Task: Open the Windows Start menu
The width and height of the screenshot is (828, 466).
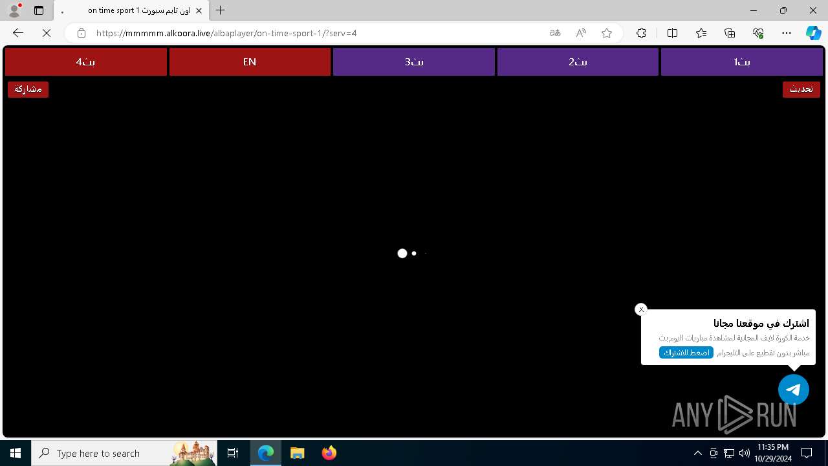Action: point(16,453)
